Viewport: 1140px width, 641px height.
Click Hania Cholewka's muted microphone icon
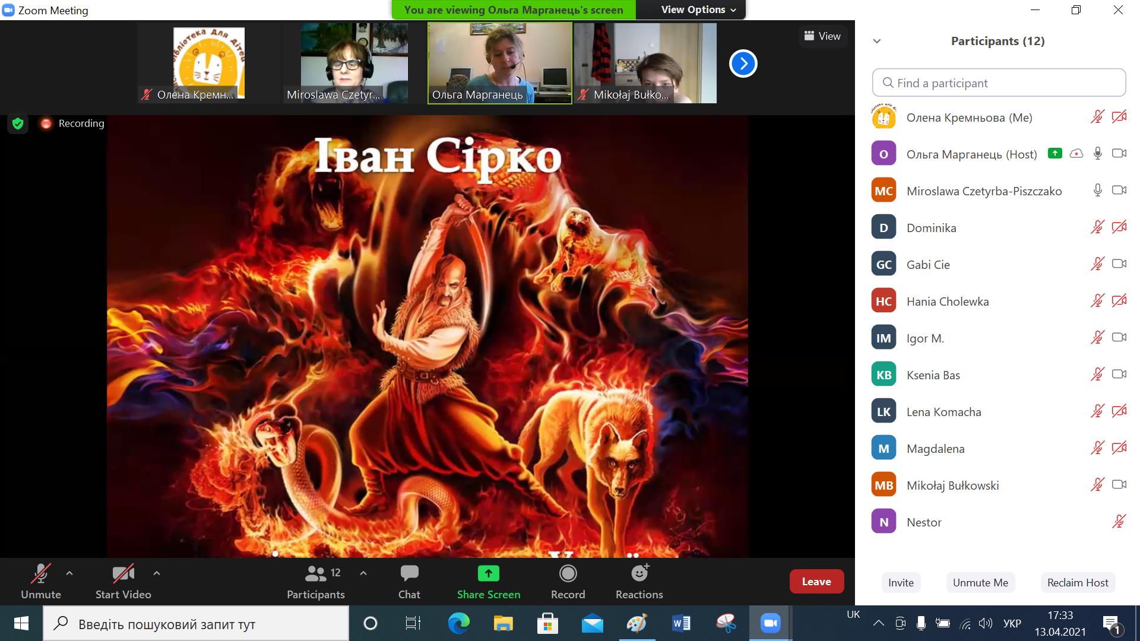[1097, 301]
